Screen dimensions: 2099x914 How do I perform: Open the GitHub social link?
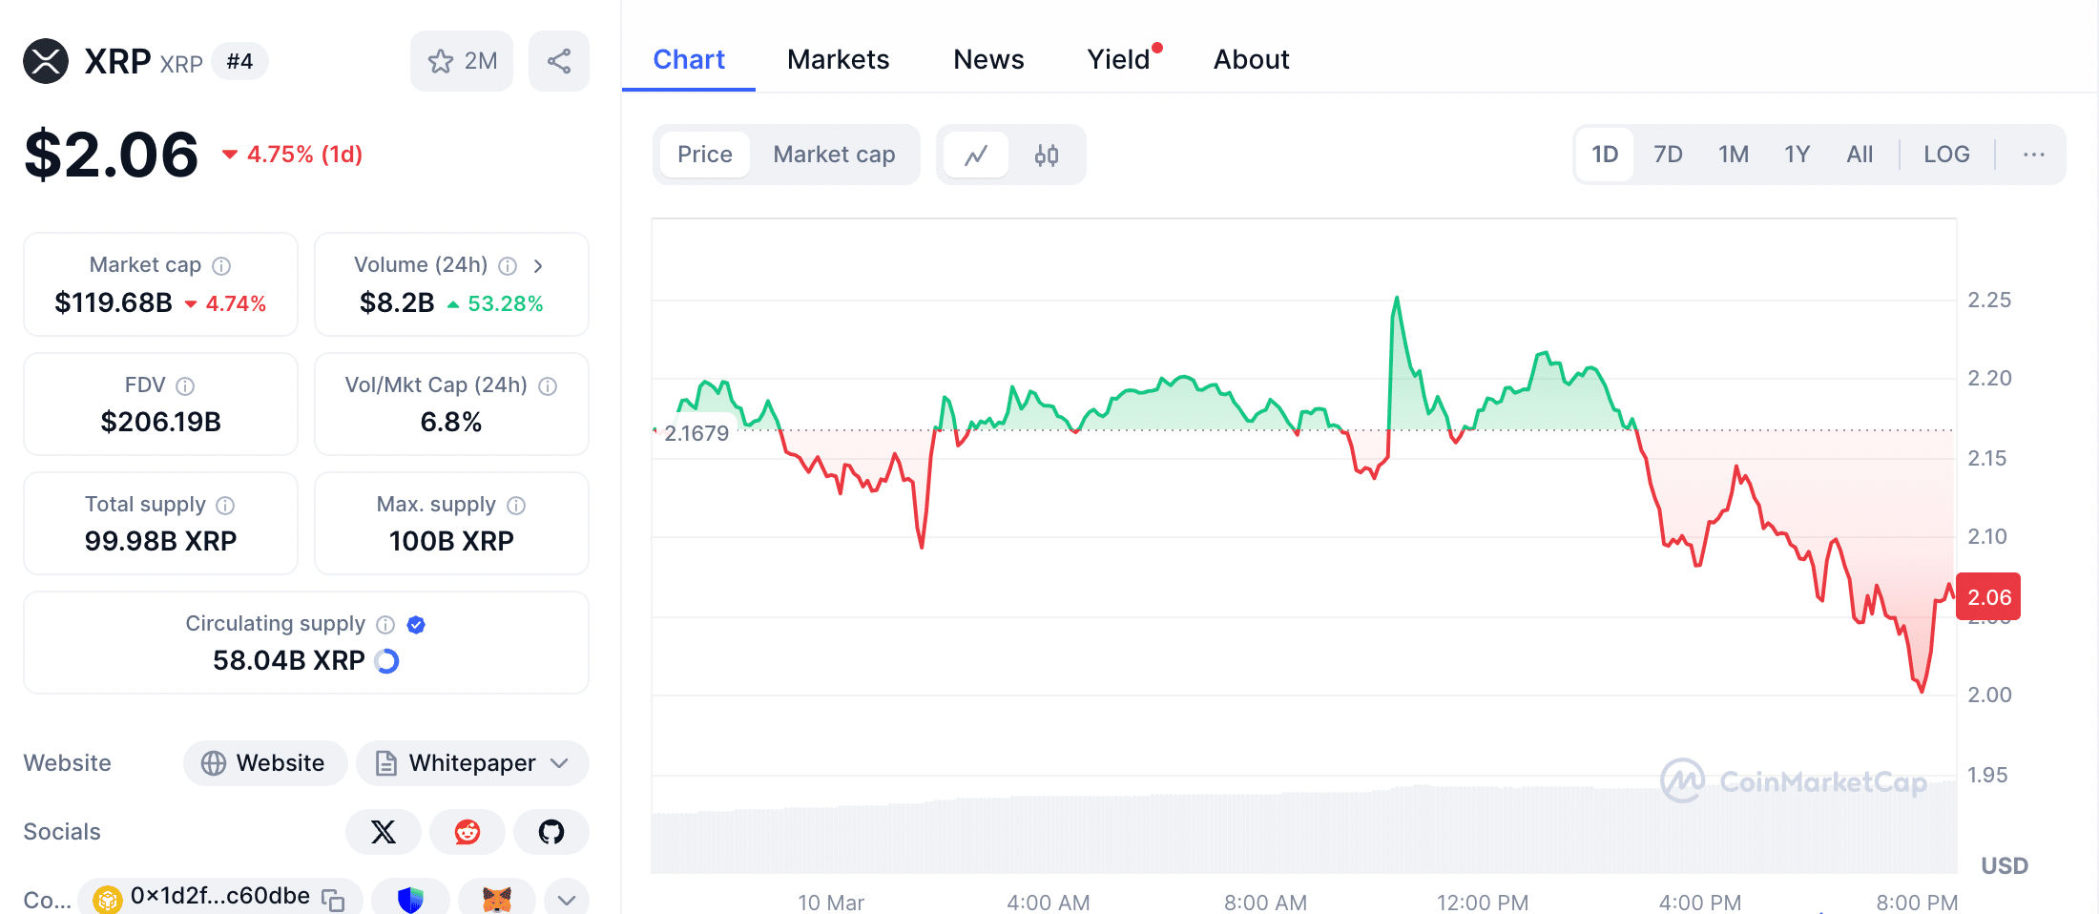coord(551,832)
